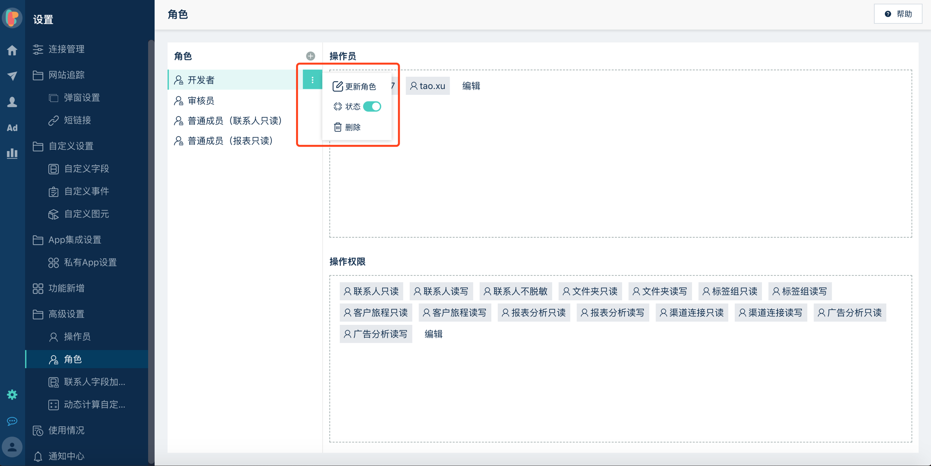
Task: Click 编辑 link next to tao.xu
Action: coord(471,86)
